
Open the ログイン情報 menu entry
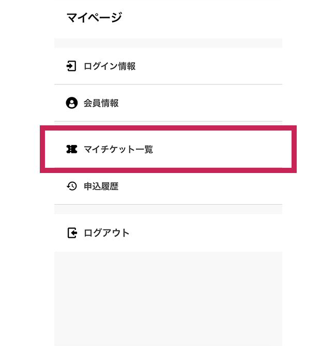click(x=110, y=66)
